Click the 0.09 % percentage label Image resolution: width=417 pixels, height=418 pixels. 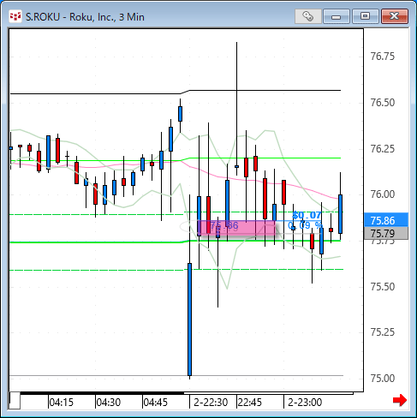305,225
